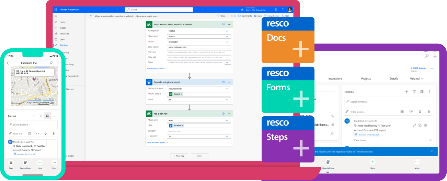Open Power Automate settings gear
Screen dimensions: 447x181
(276, 10)
